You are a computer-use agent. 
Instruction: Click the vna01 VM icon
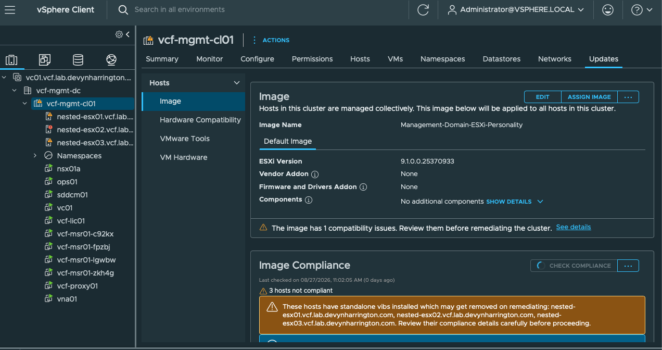(49, 299)
